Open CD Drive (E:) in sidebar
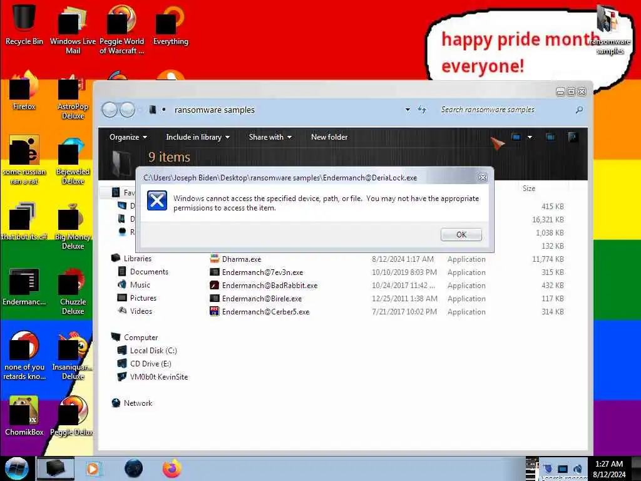The height and width of the screenshot is (481, 641). [x=145, y=364]
